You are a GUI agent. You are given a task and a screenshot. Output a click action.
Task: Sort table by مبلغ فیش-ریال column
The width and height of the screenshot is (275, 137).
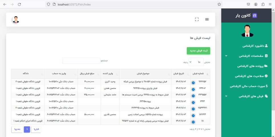89,74
